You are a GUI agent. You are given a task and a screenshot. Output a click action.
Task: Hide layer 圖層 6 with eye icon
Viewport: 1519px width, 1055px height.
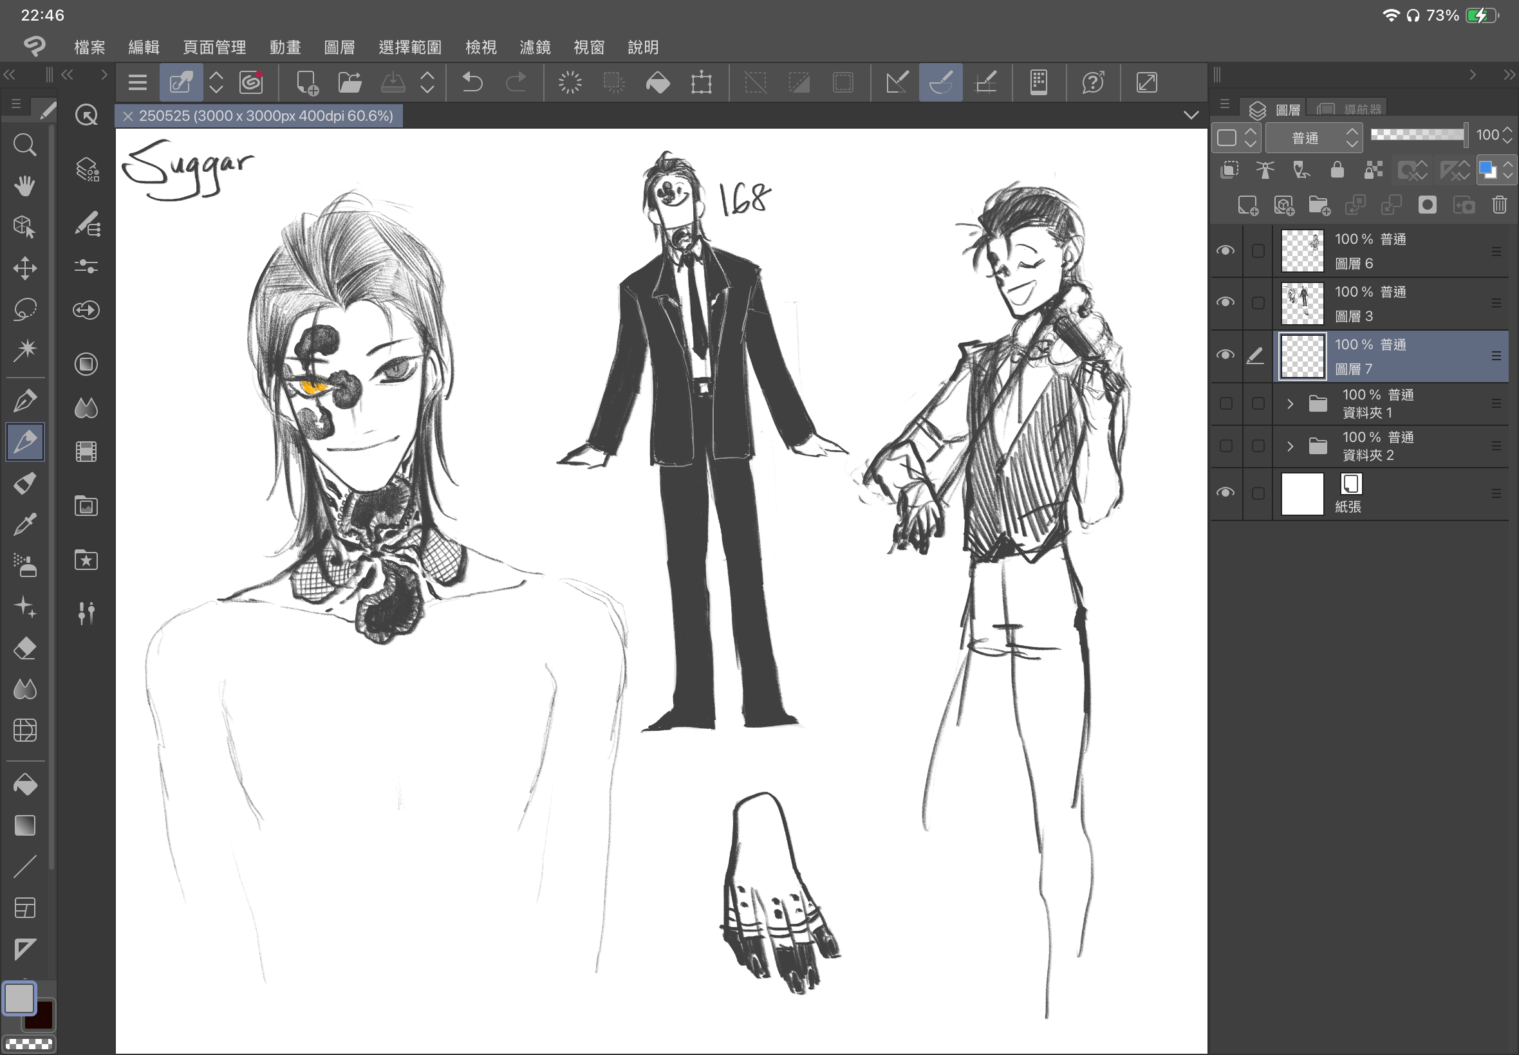(1225, 250)
